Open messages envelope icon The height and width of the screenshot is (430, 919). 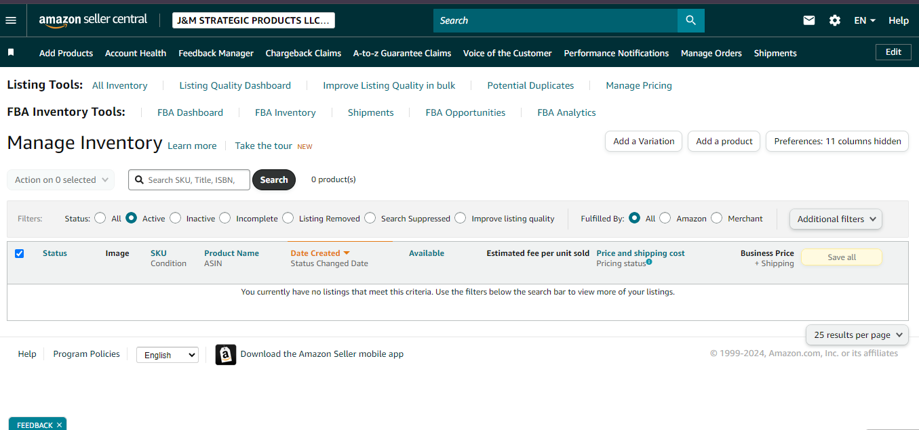[809, 20]
